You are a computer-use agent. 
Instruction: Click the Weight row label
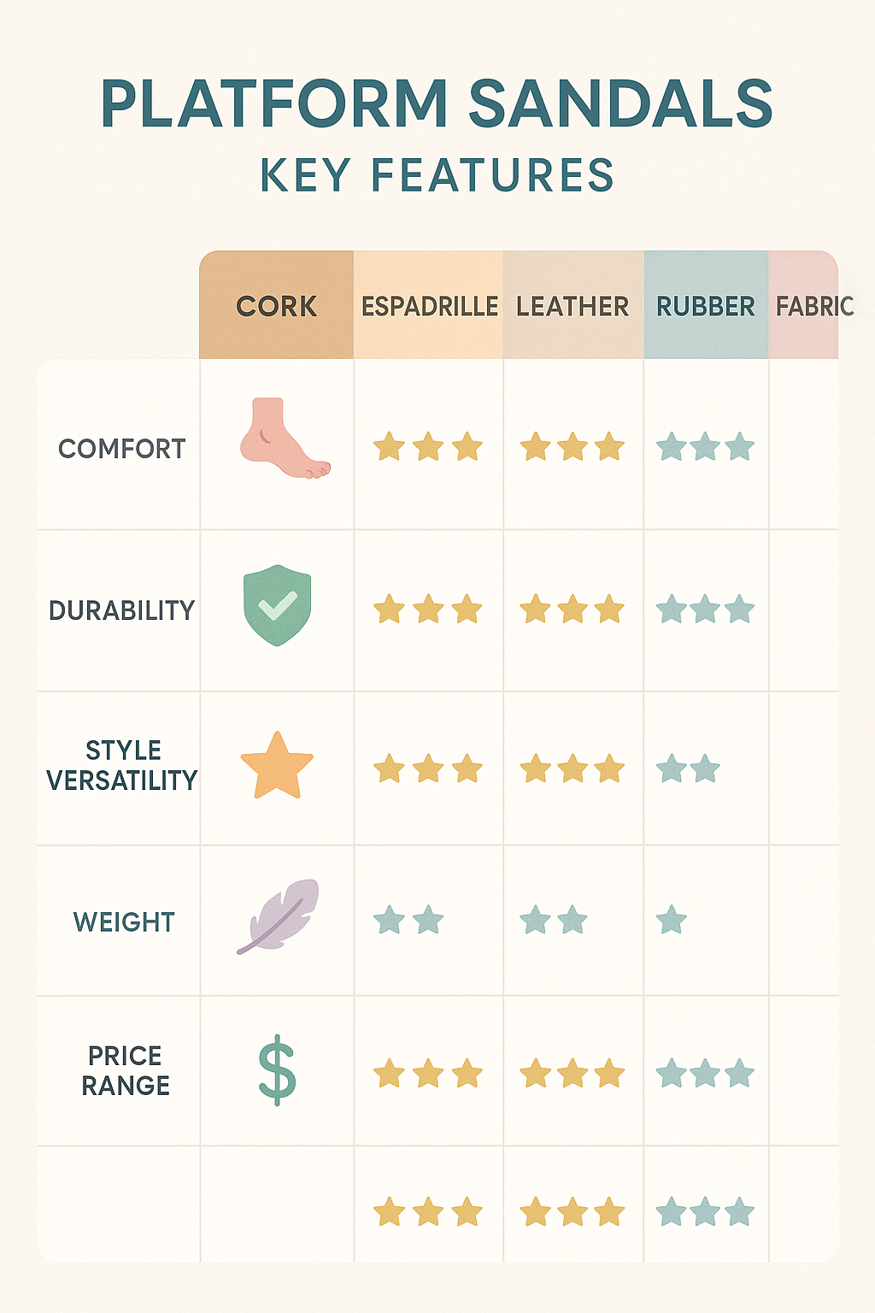click(124, 922)
